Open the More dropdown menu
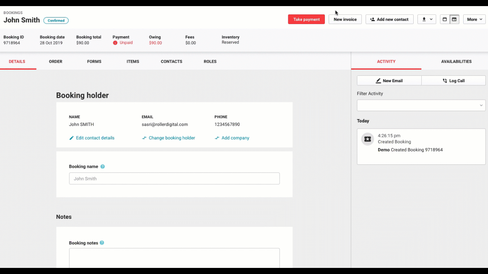 474,19
